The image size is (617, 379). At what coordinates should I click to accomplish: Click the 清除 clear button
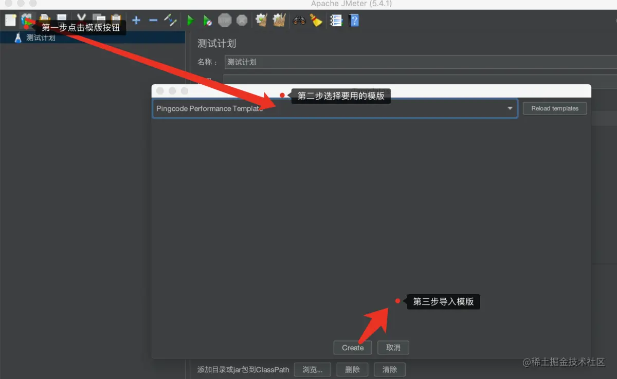390,369
